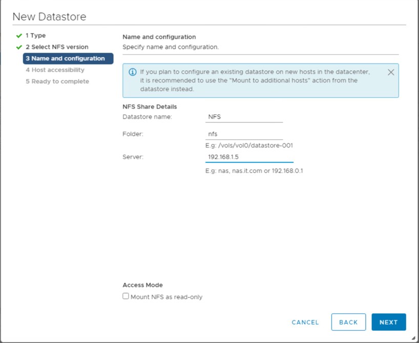Enable Mount NFS as read-only checkbox
The height and width of the screenshot is (343, 419).
125,296
